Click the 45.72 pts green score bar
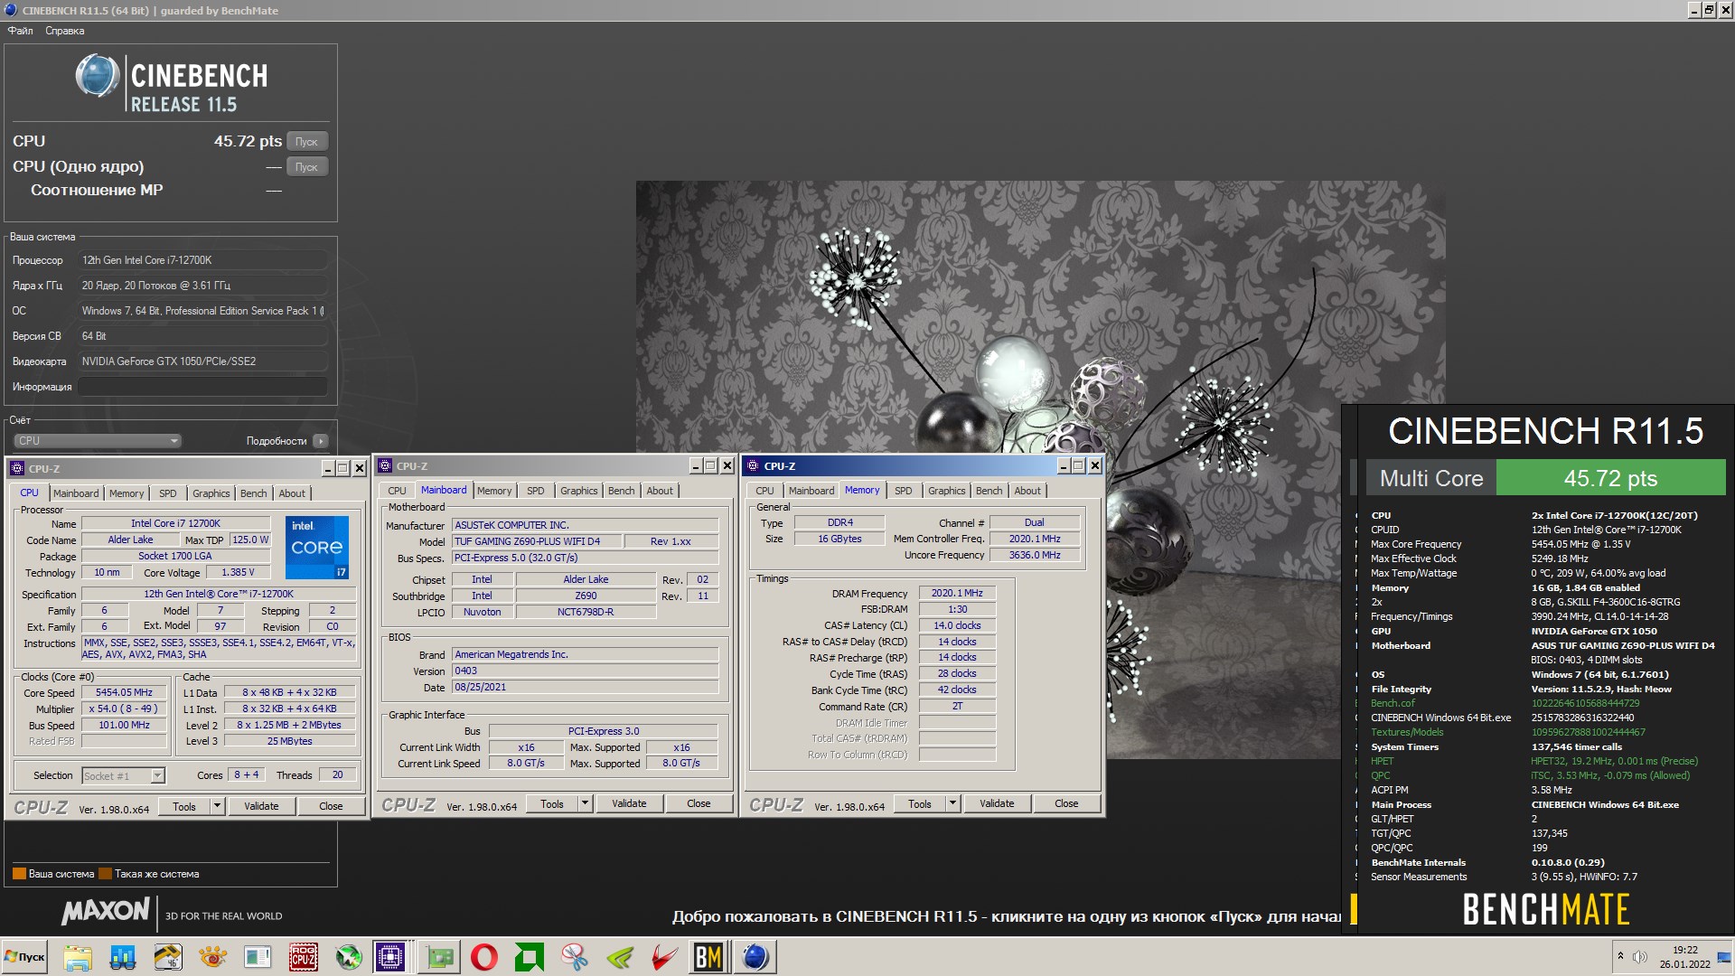The height and width of the screenshot is (976, 1735). tap(1610, 478)
